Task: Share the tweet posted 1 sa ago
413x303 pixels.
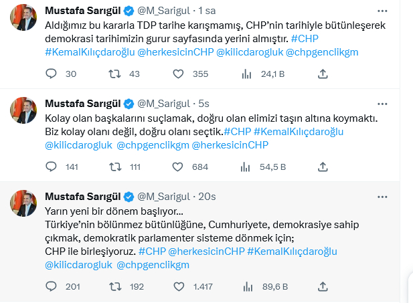Action: (x=323, y=75)
